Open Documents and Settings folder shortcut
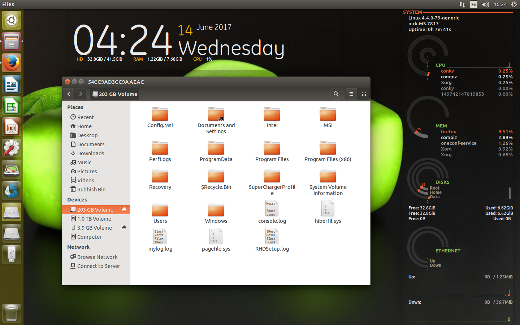 tap(216, 121)
